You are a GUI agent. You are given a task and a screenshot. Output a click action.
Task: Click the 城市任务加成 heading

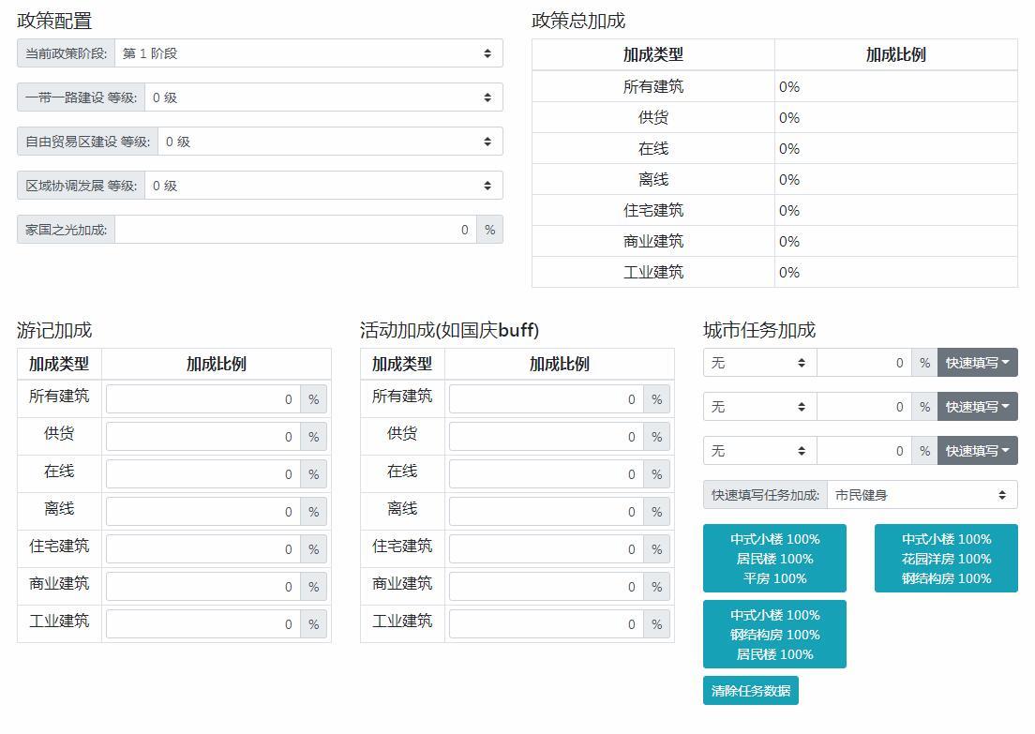coord(759,330)
